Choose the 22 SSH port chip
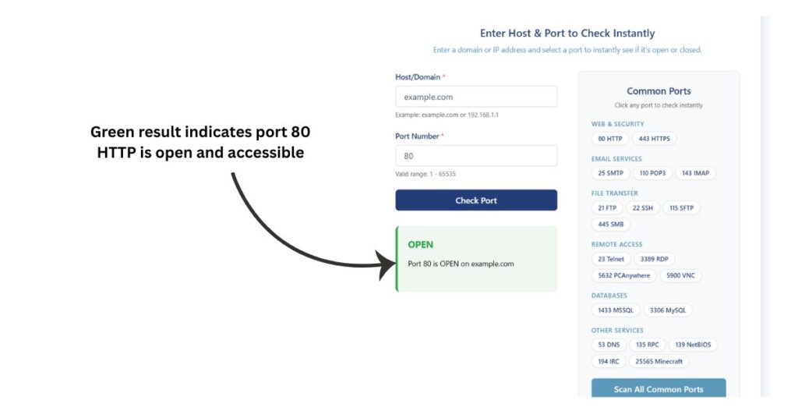The image size is (798, 418). [x=642, y=207]
